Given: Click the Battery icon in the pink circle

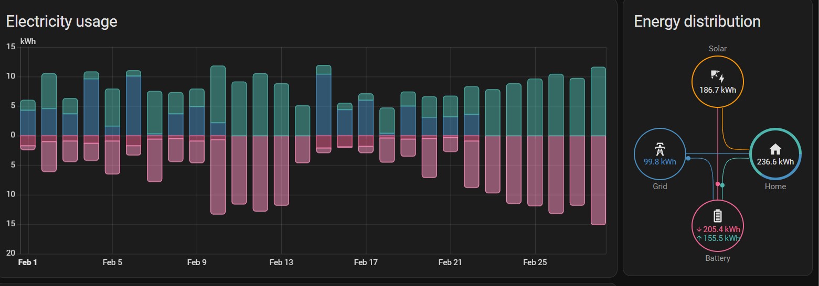Looking at the screenshot, I should coord(717,216).
